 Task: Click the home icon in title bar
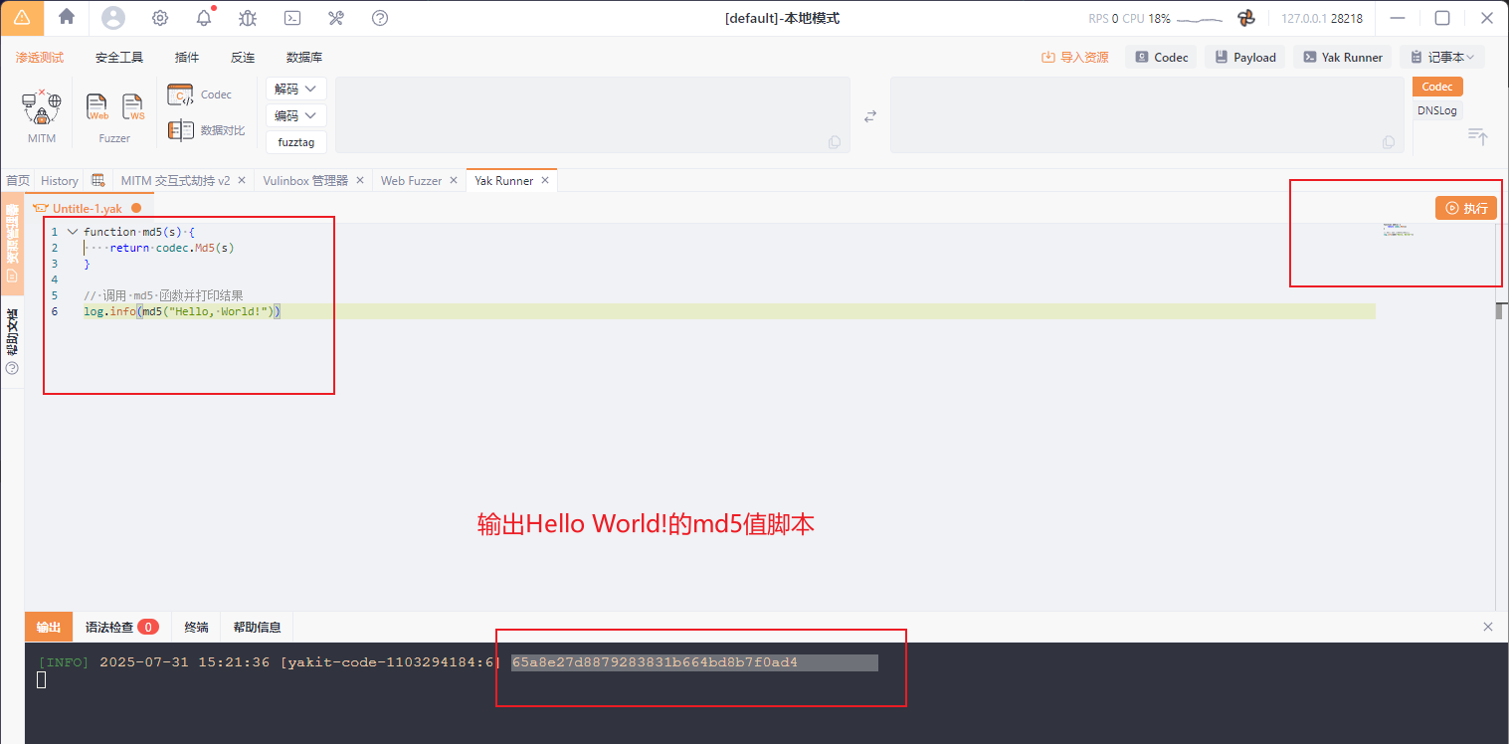(67, 17)
